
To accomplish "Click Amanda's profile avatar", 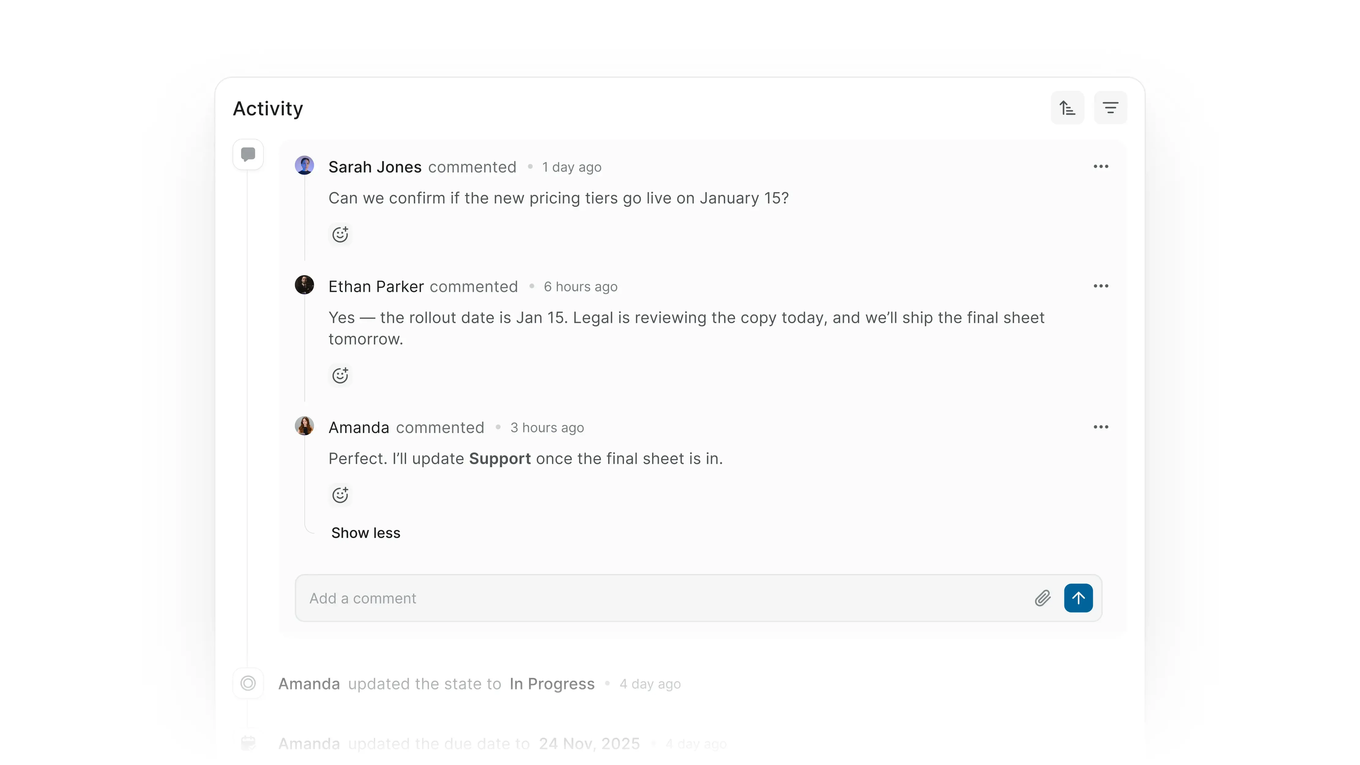I will click(305, 426).
